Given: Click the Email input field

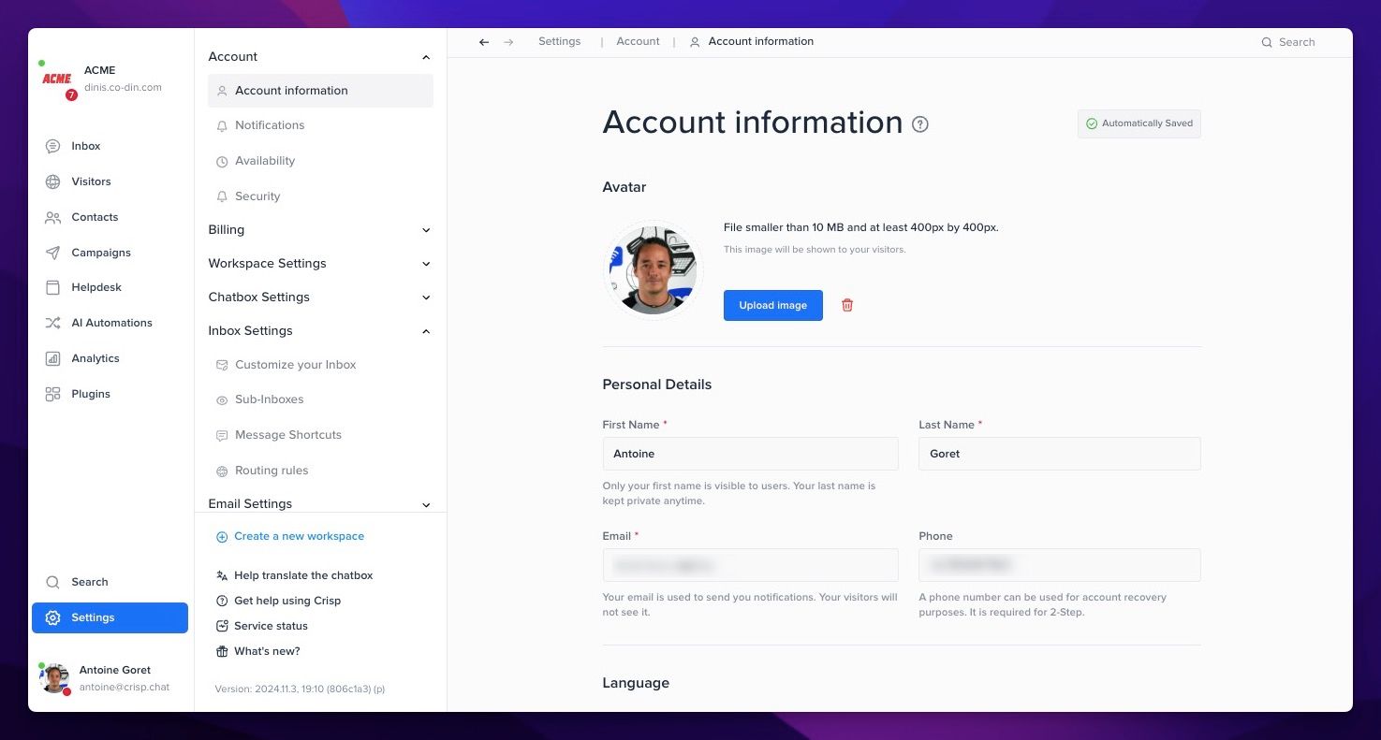Looking at the screenshot, I should (750, 565).
